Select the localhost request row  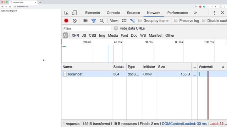point(144,74)
